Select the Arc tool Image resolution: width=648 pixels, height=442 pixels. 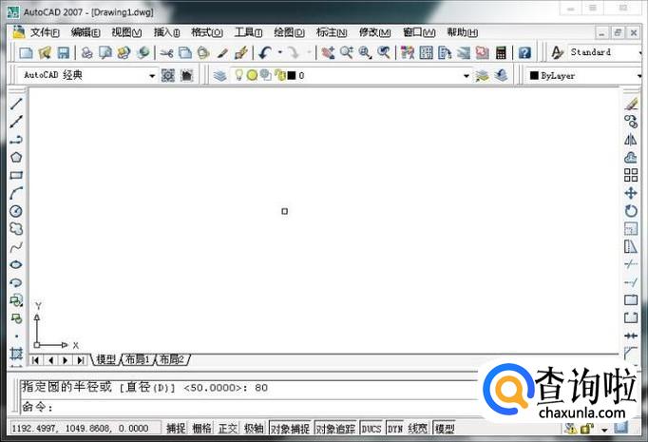(x=16, y=193)
